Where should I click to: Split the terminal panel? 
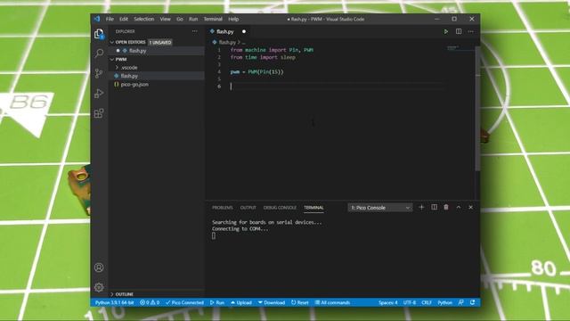click(x=434, y=208)
